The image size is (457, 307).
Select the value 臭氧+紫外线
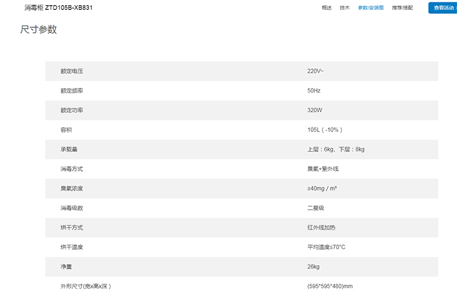pyautogui.click(x=323, y=169)
